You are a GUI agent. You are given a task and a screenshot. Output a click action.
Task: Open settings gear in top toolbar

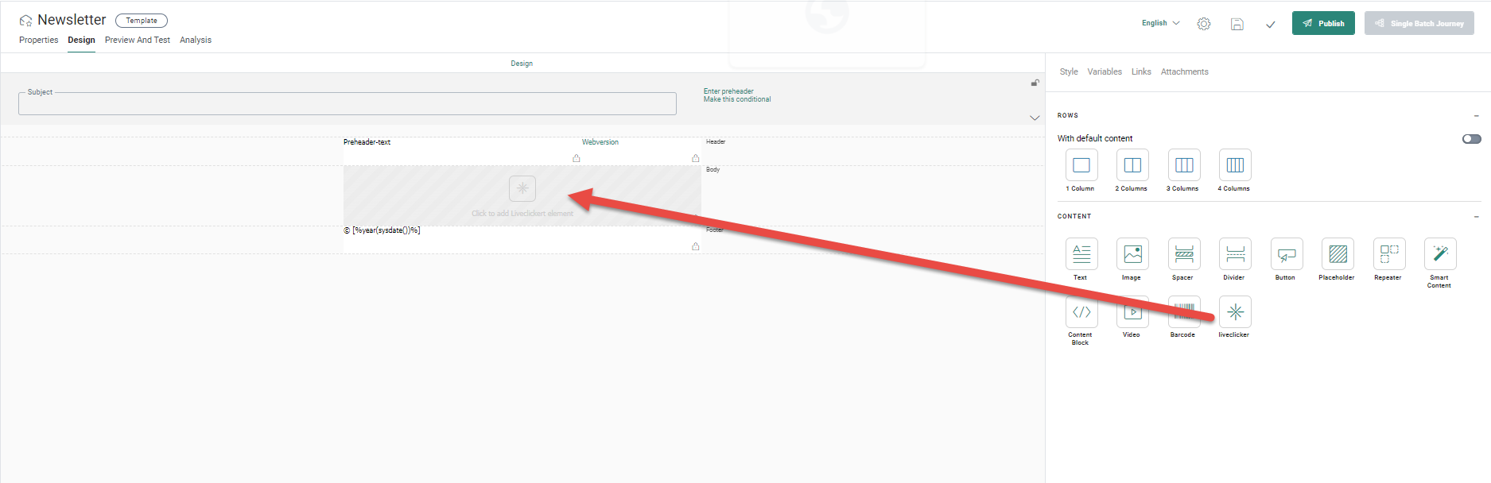point(1204,24)
